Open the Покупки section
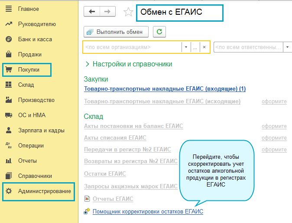The height and width of the screenshot is (223, 292). (x=29, y=70)
